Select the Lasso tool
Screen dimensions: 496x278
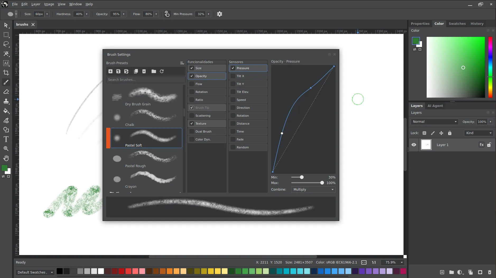[6, 44]
